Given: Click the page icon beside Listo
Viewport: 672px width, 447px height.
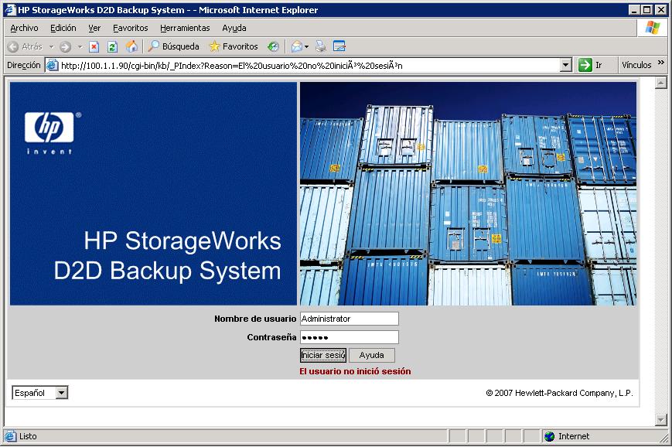Looking at the screenshot, I should [10, 436].
